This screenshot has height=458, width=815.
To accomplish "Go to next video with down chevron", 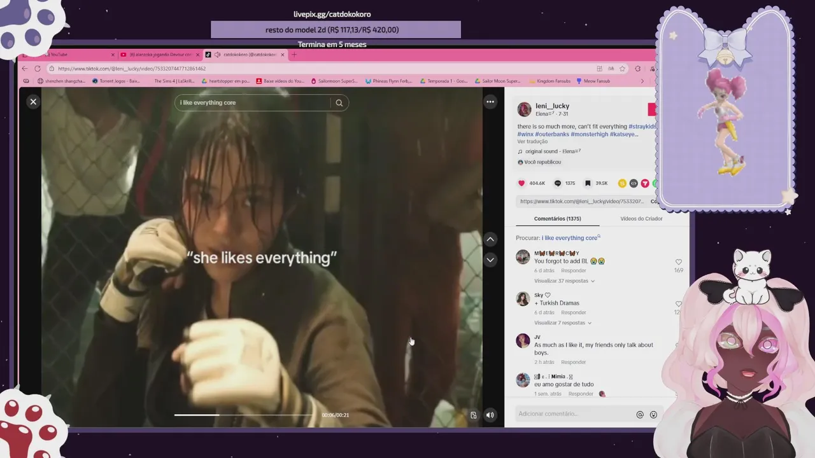I will tap(490, 260).
